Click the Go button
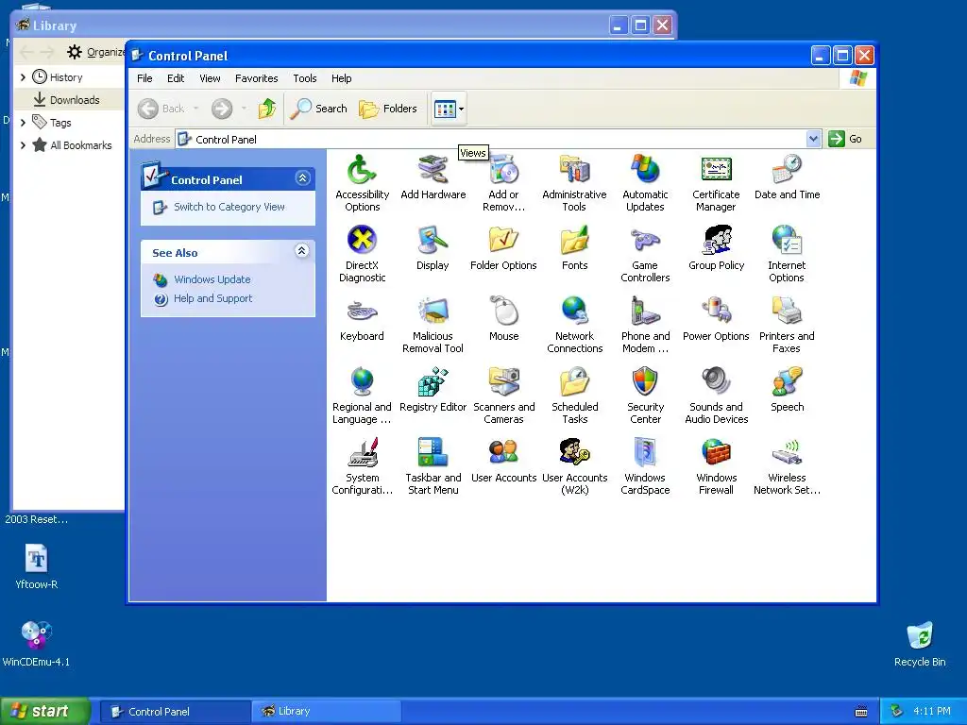Image resolution: width=967 pixels, height=725 pixels. point(845,139)
